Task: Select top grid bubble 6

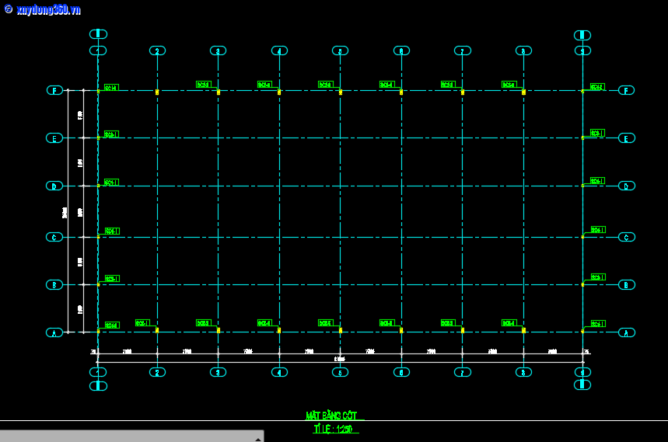Action: point(401,50)
